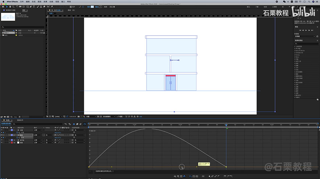Open the 合成 menu in menu bar
Screen dimensions: 320x179
pos(33,1)
